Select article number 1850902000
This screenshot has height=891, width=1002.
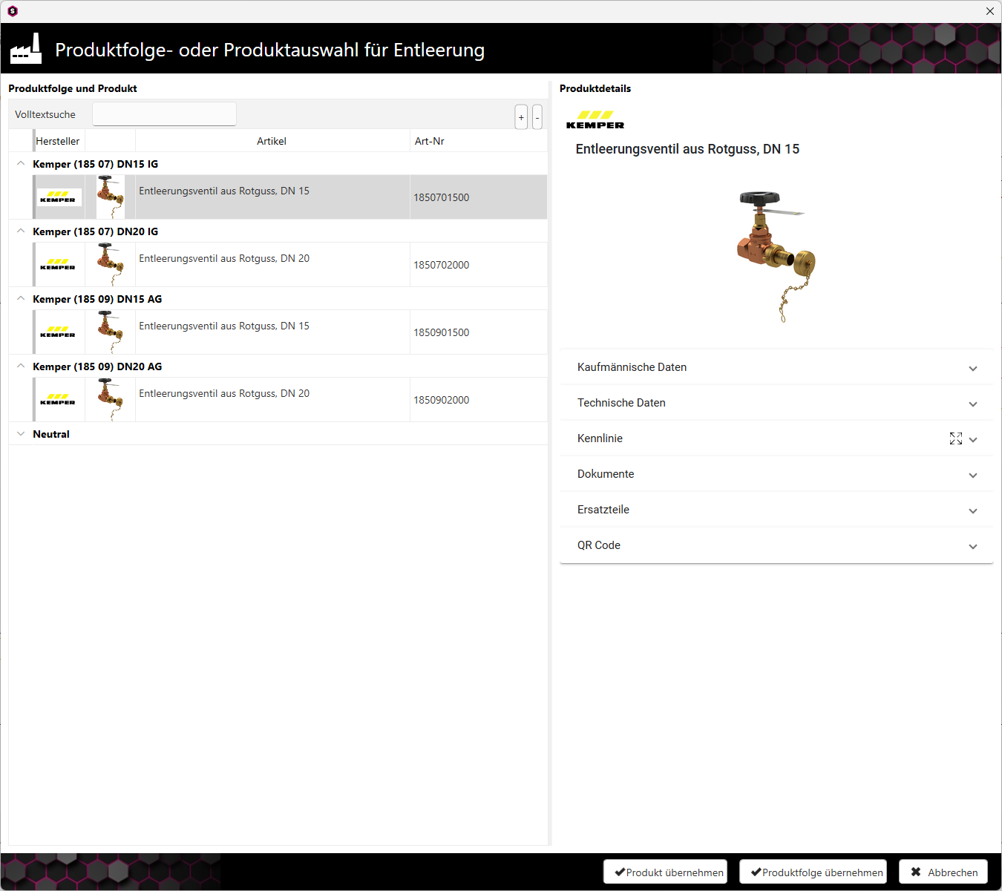click(442, 400)
